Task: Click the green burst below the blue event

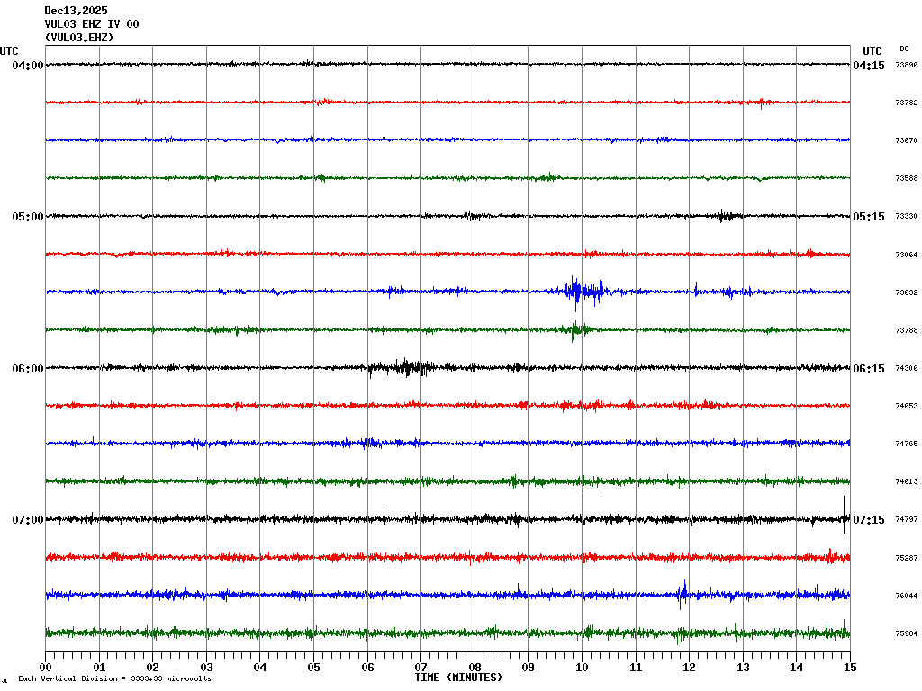Action: [x=576, y=329]
